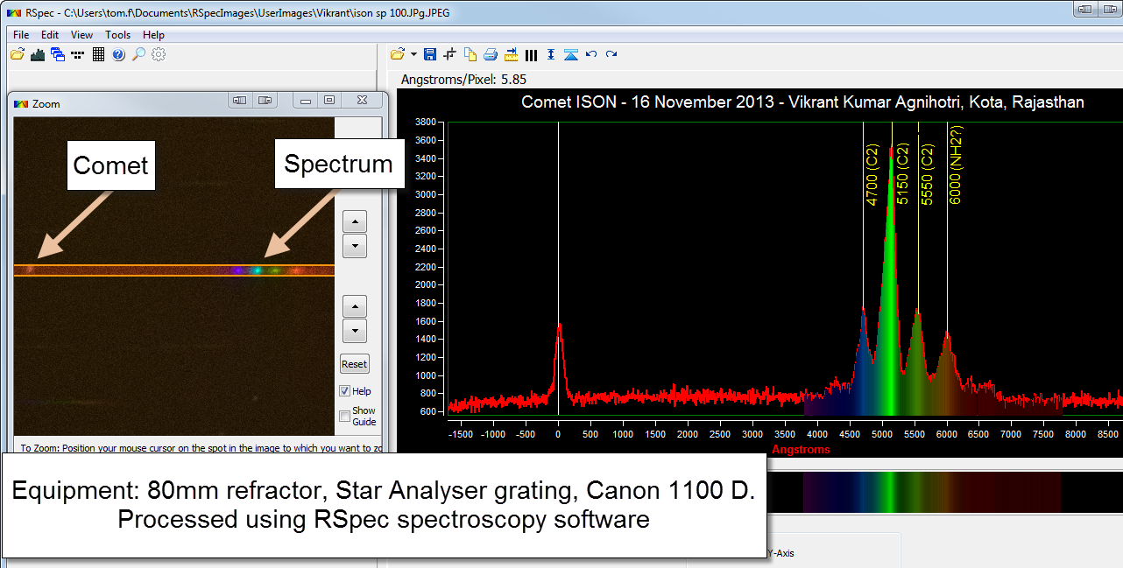Save the profile with floppy disk icon
Screen dimensions: 1123x568
click(x=430, y=54)
